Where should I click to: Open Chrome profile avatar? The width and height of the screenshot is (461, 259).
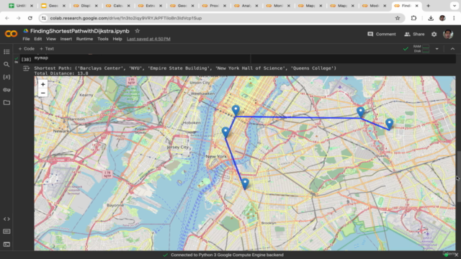tap(442, 18)
